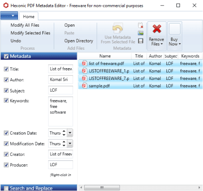Click Modify All Files
The image size is (203, 191).
pos(25,25)
